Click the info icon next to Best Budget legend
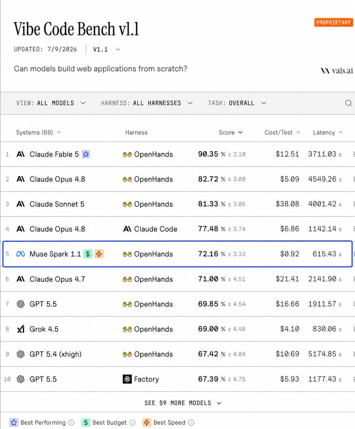This screenshot has height=429, width=355. [x=133, y=423]
